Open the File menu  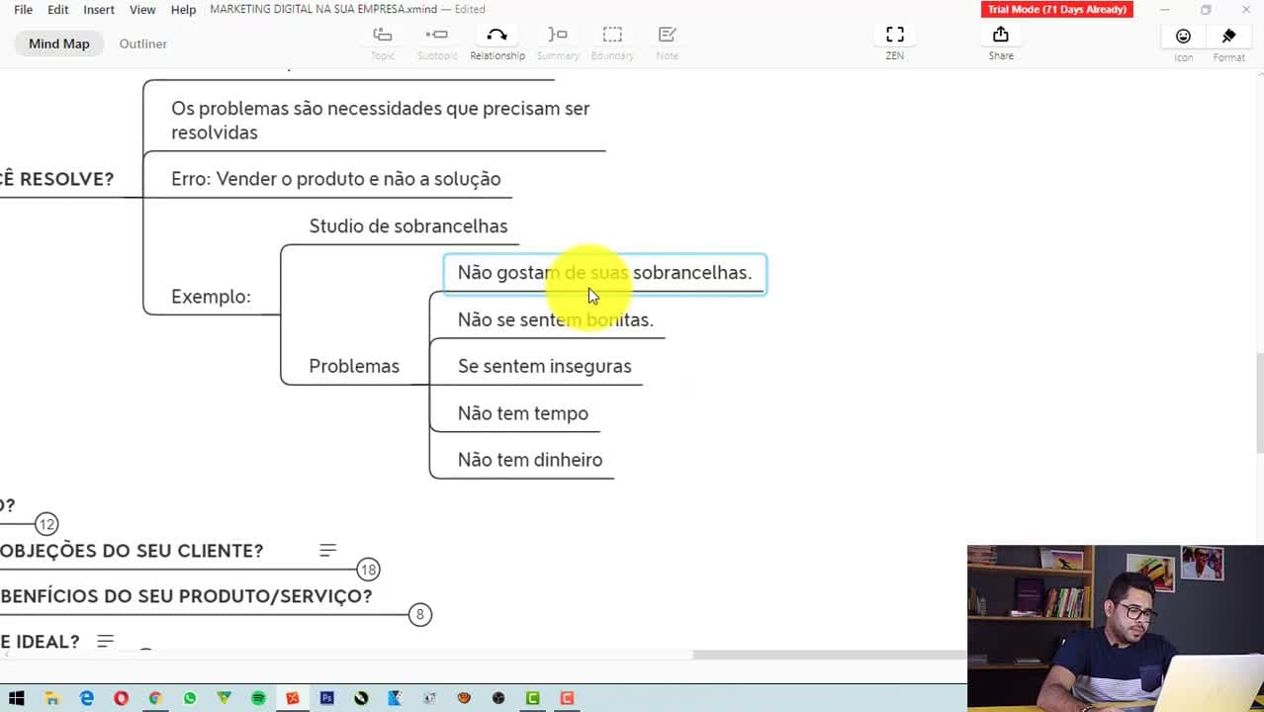(23, 9)
